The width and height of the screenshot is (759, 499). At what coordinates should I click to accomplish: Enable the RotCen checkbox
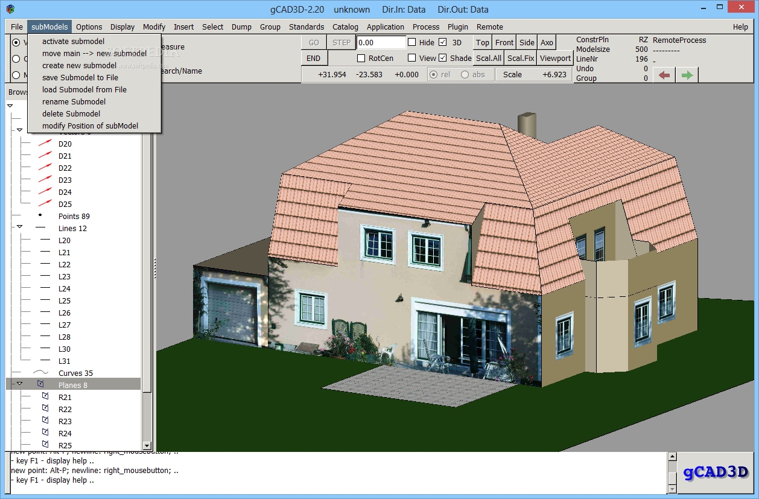coord(361,59)
